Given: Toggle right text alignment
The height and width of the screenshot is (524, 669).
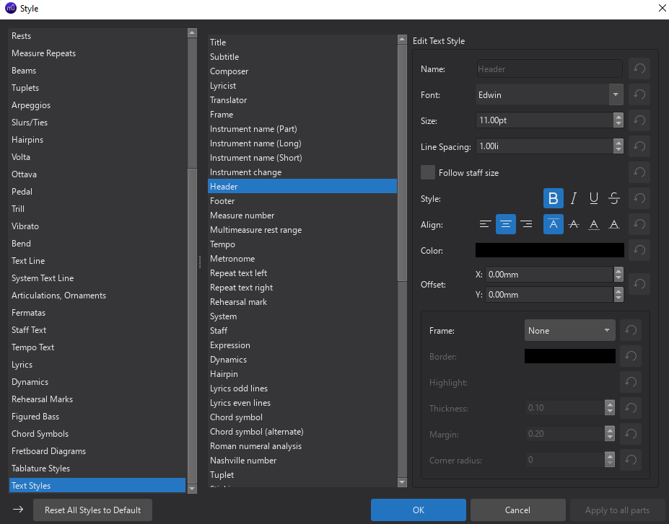Looking at the screenshot, I should coord(527,224).
